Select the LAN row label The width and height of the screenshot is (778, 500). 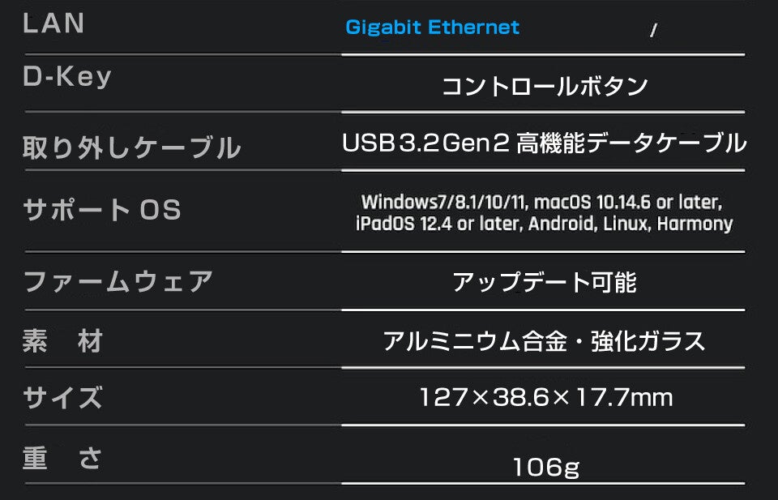[53, 24]
